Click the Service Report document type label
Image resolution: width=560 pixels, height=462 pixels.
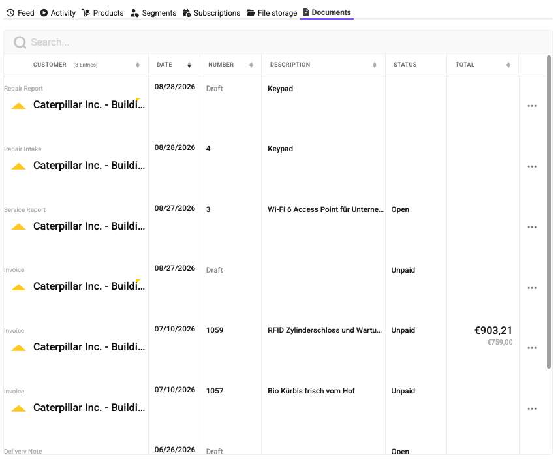[x=25, y=210]
